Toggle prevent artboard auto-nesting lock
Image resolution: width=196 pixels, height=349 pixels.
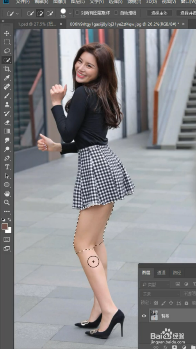pos(179,303)
